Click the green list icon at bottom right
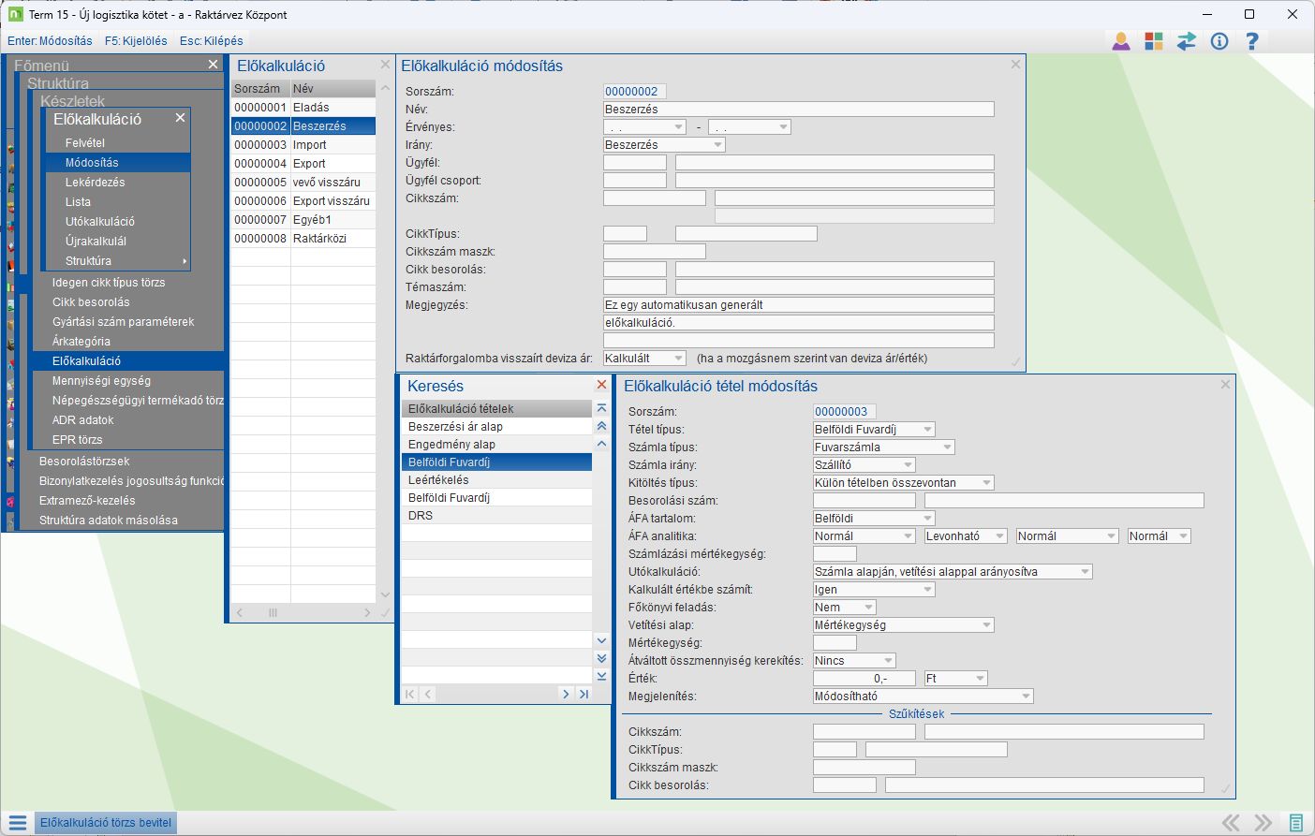 pos(1296,823)
